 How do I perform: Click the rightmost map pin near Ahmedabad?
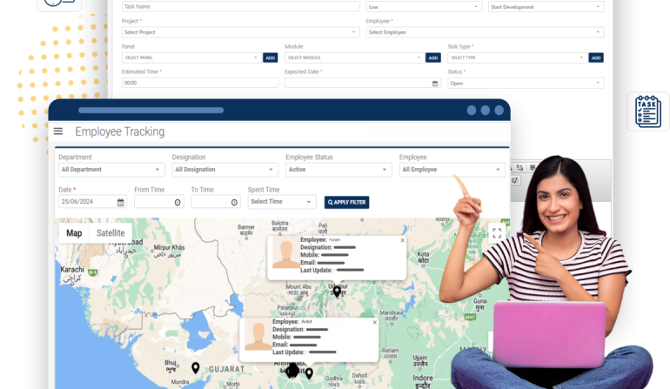[309, 373]
